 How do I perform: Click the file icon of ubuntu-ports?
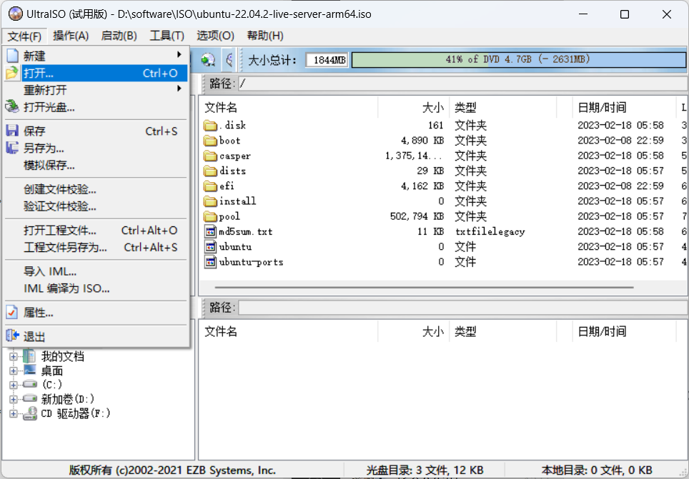pos(210,262)
